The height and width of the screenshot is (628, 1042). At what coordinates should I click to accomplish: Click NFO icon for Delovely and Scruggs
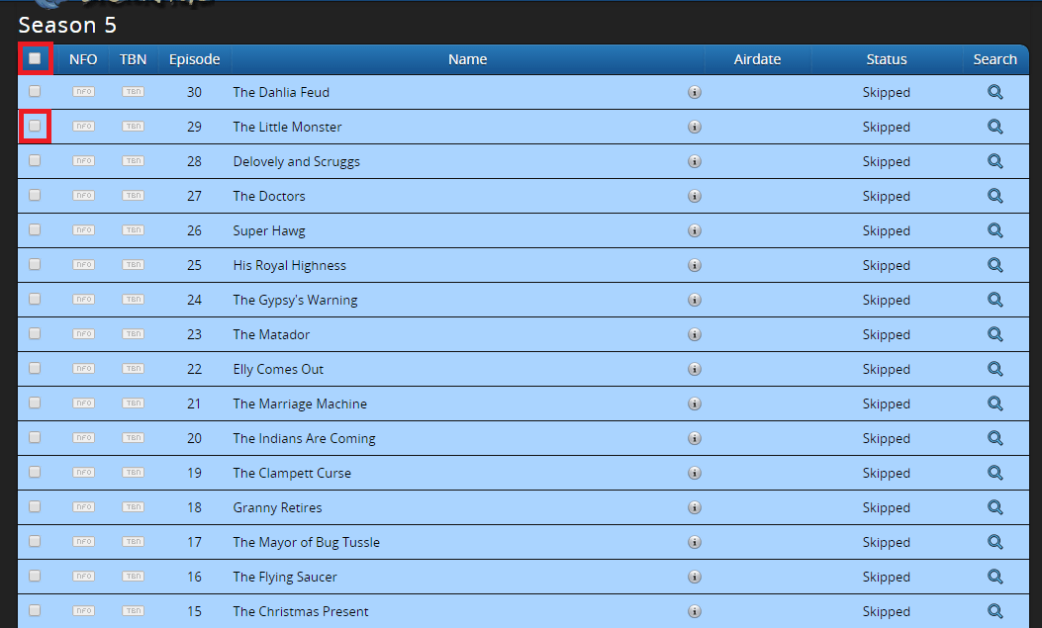[x=83, y=161]
